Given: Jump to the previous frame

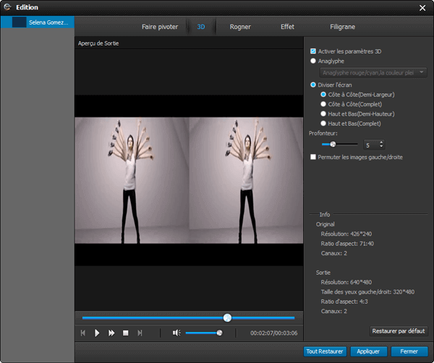Looking at the screenshot, I should pos(83,333).
